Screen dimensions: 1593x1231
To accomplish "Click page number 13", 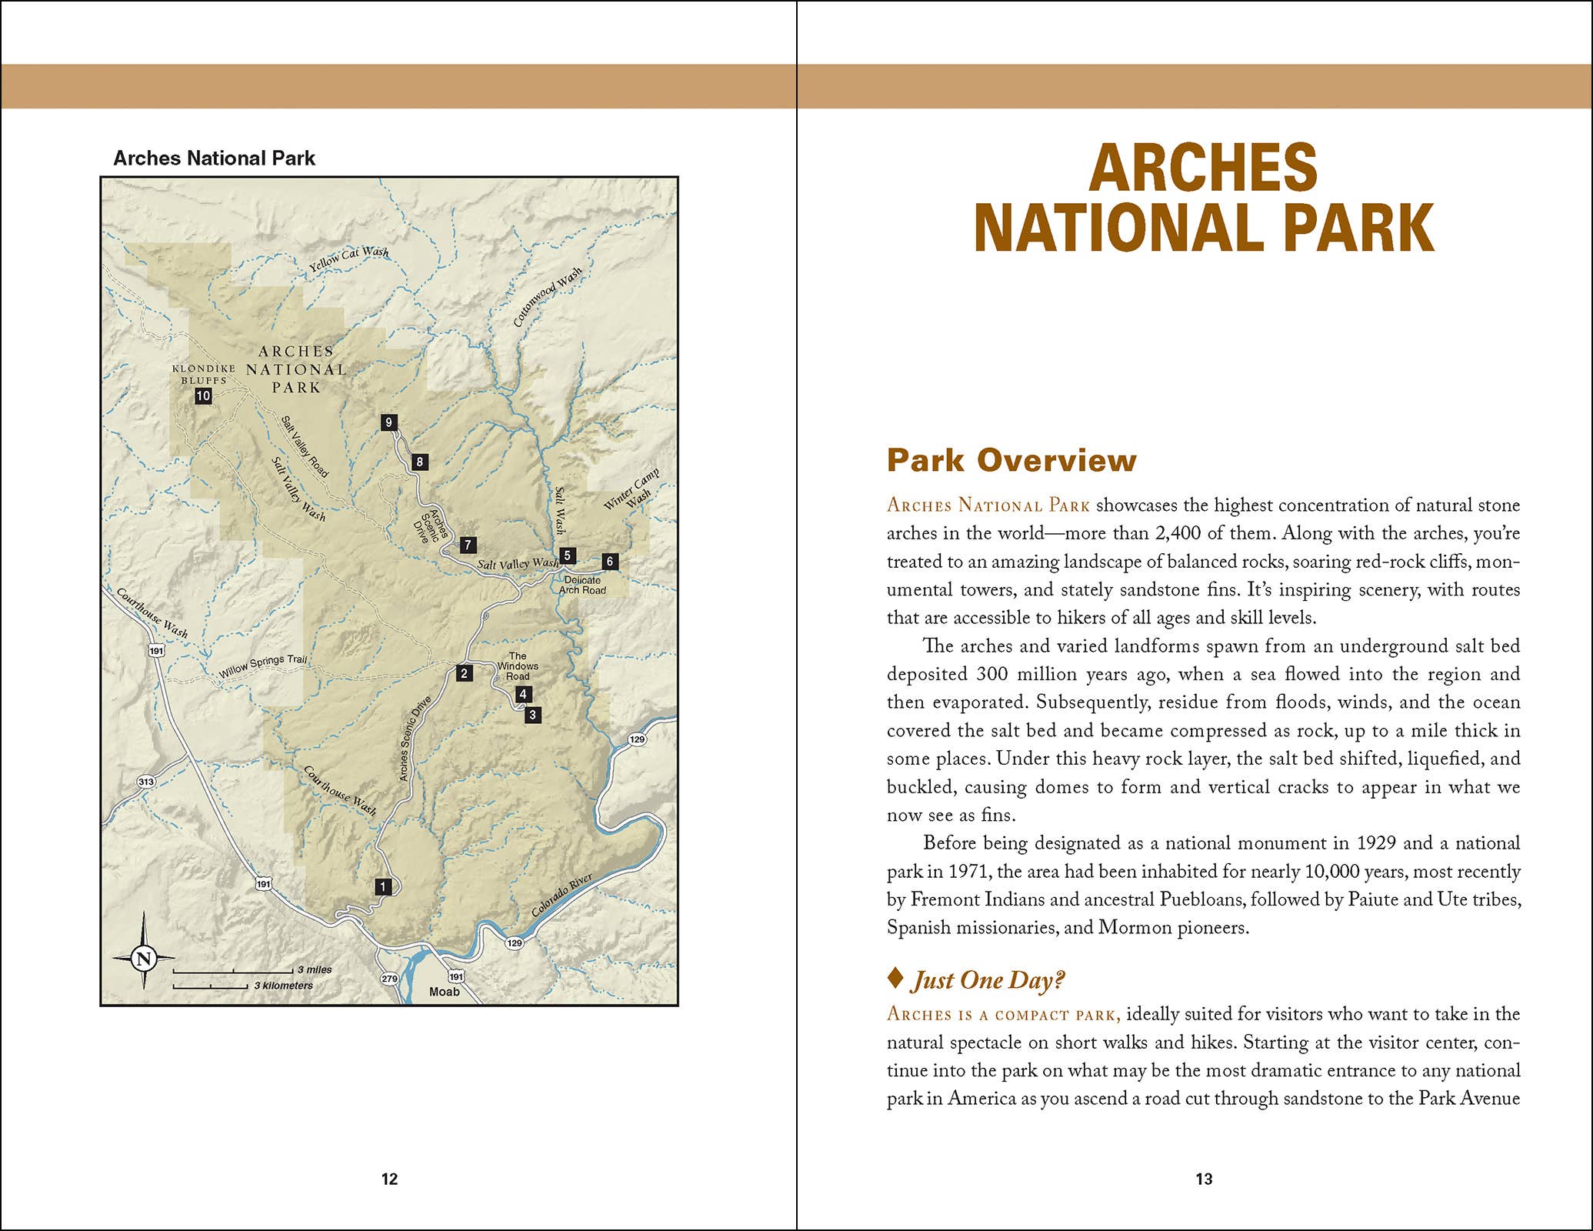I will coord(1201,1176).
